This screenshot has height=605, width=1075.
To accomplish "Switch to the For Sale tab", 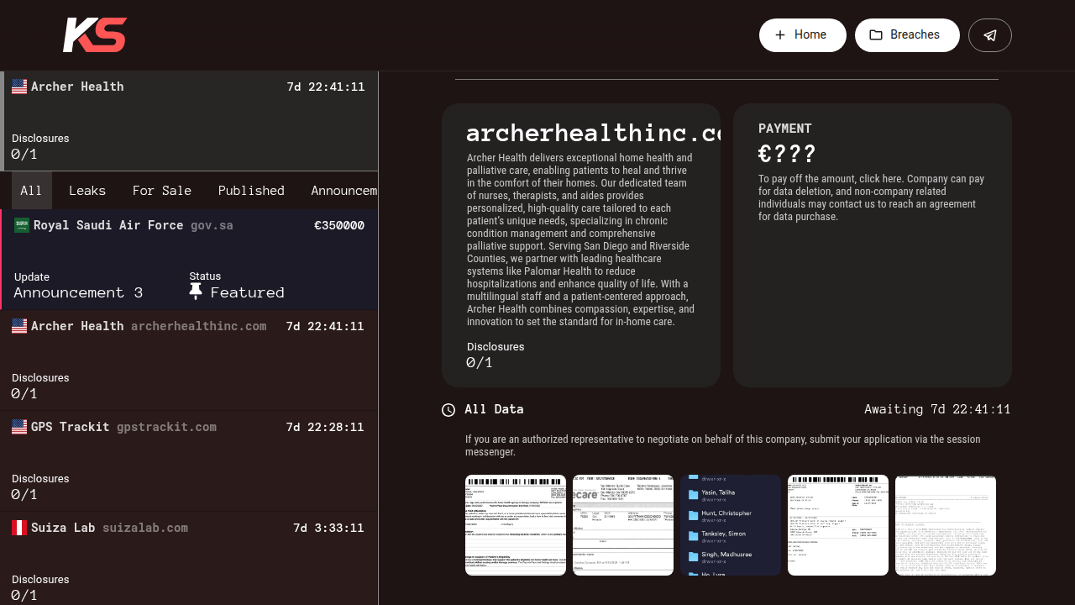I will [x=162, y=191].
